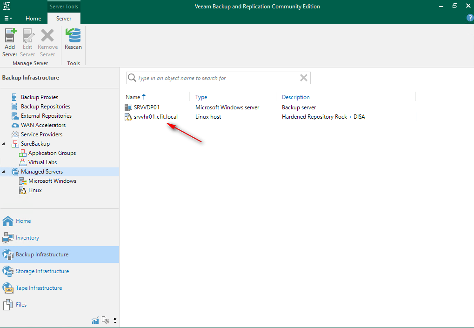Click the object name search field

point(214,78)
